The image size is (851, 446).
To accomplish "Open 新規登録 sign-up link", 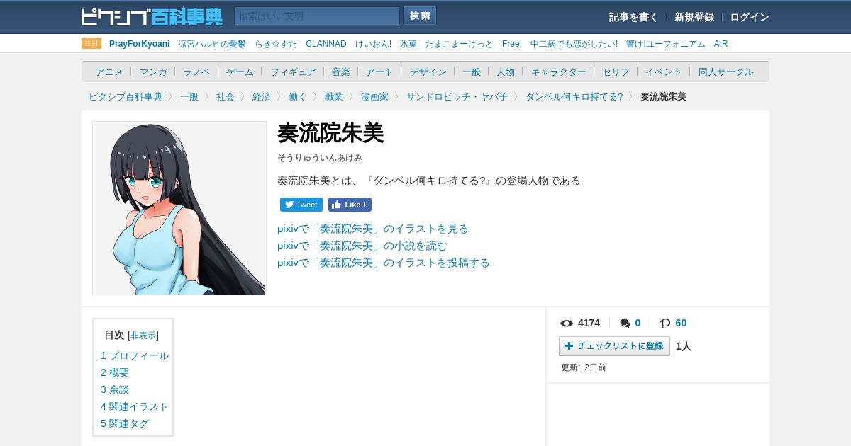I will pos(694,17).
